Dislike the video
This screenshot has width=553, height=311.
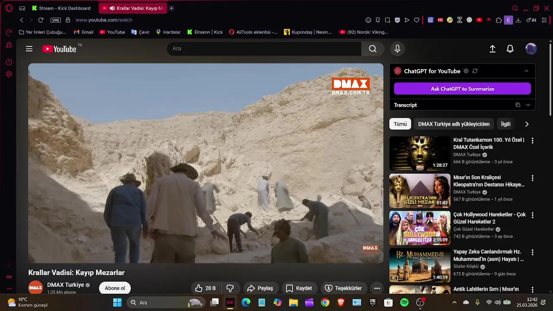230,288
